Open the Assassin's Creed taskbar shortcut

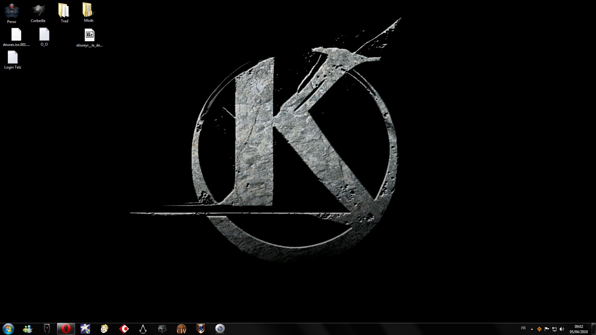click(143, 329)
